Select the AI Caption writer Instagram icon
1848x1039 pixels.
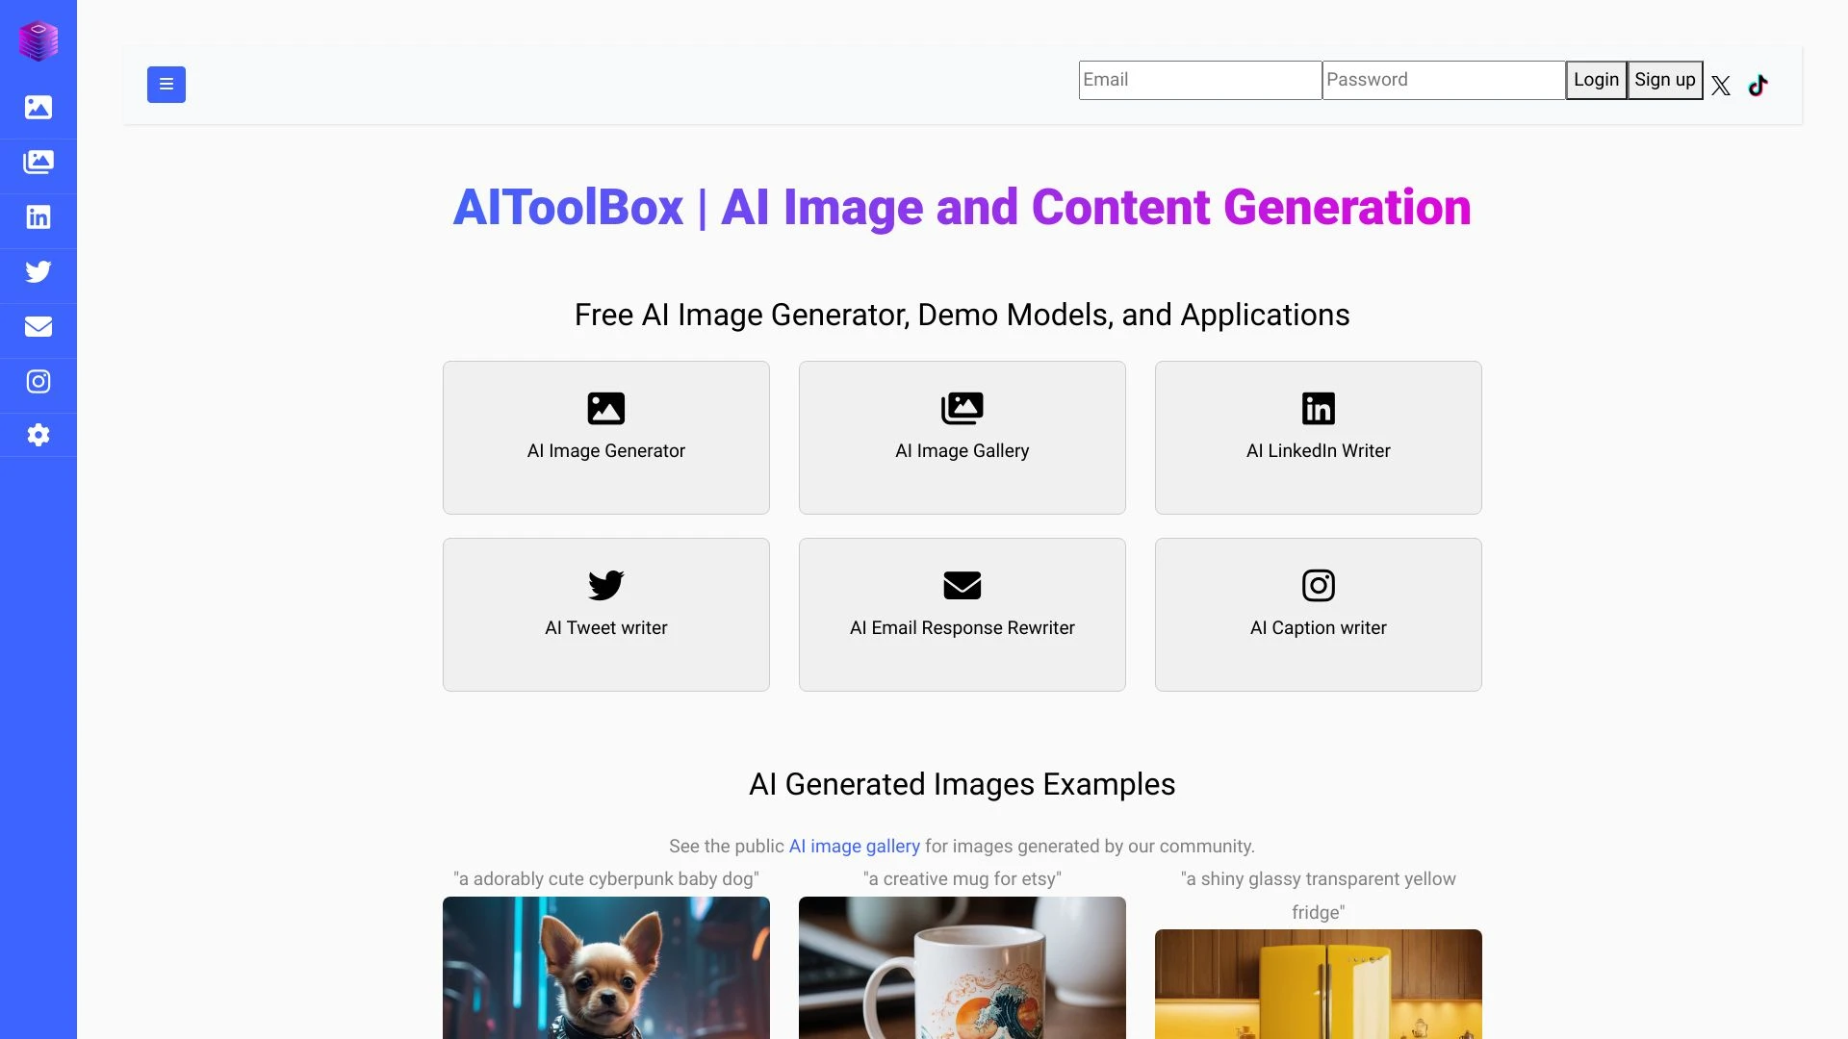point(1318,585)
